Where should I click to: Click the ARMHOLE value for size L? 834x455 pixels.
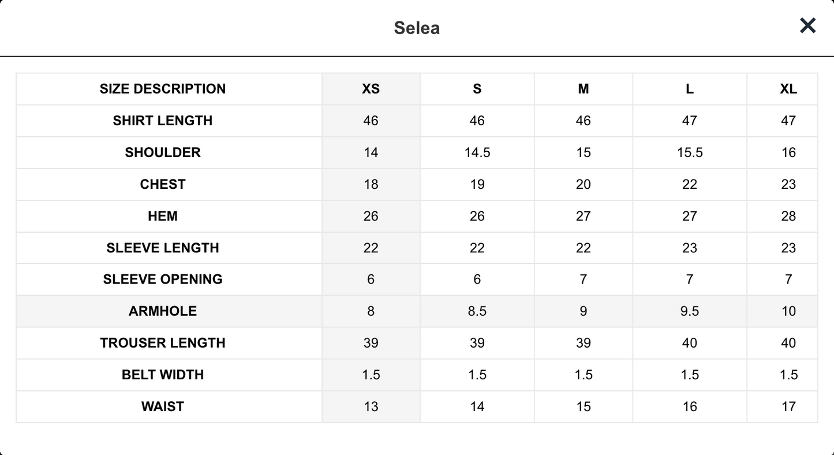(690, 311)
